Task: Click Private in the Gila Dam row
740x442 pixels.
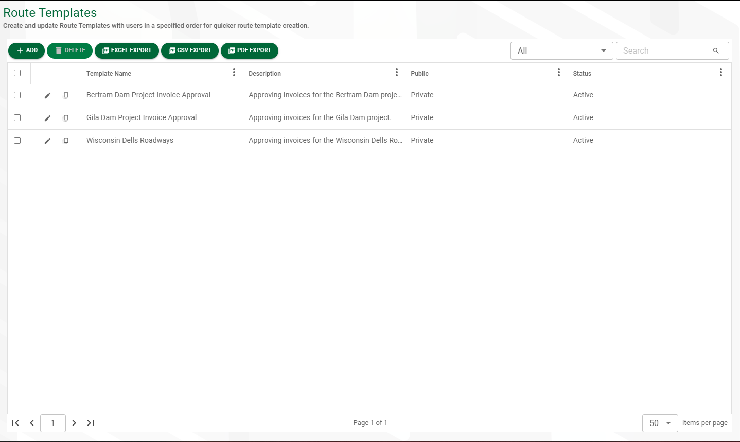Action: tap(422, 117)
